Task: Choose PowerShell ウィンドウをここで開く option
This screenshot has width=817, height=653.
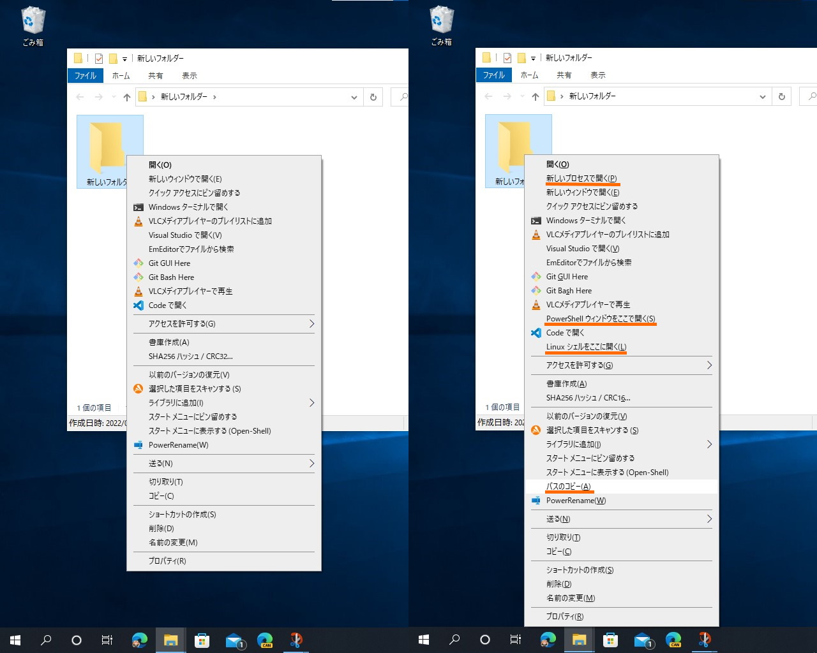Action: click(x=600, y=318)
